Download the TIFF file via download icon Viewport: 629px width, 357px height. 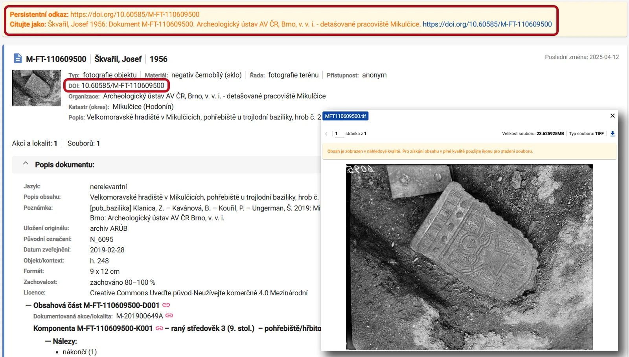pyautogui.click(x=612, y=134)
